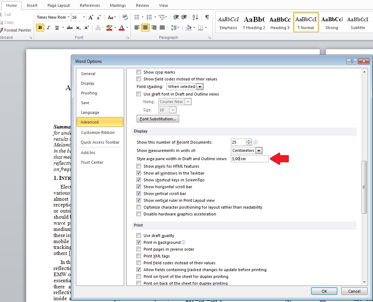Viewport: 373px width, 302px height.
Task: Align text right
Action: pyautogui.click(x=154, y=28)
